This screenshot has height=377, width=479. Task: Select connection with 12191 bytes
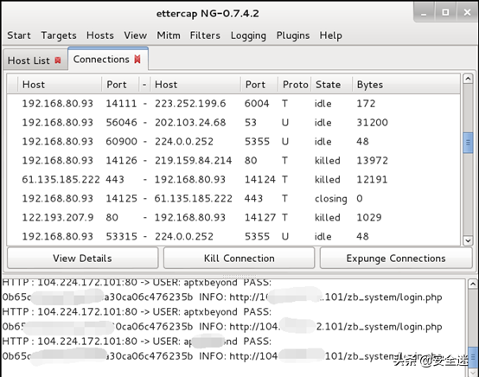pyautogui.click(x=233, y=179)
